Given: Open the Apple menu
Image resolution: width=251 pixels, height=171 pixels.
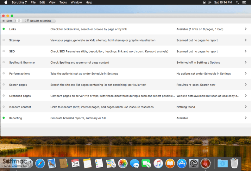Looking at the screenshot, I should (x=6, y=2).
